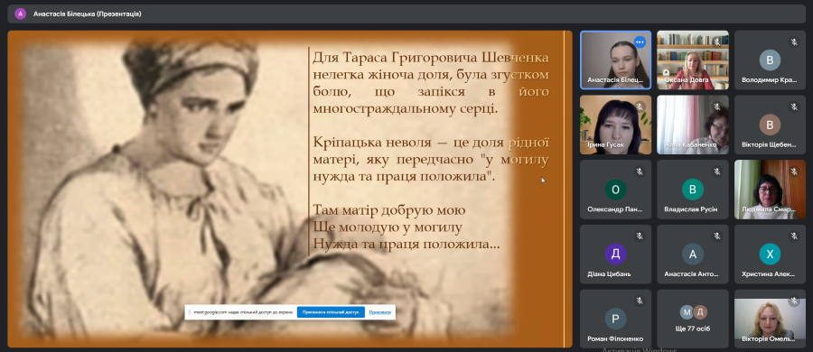Click the muted mic icon on Владислав Русін's tile
The width and height of the screenshot is (813, 352).
point(716,171)
